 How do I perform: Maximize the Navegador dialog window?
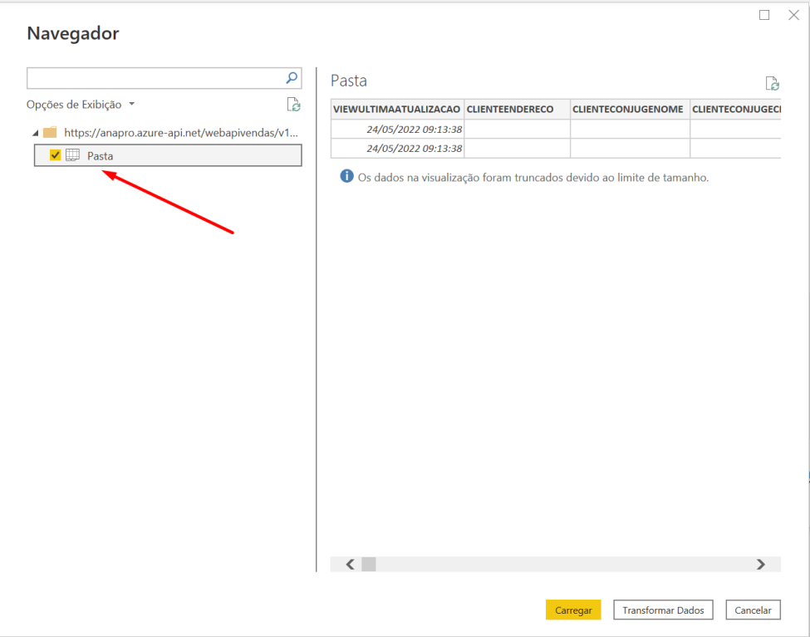pos(764,15)
